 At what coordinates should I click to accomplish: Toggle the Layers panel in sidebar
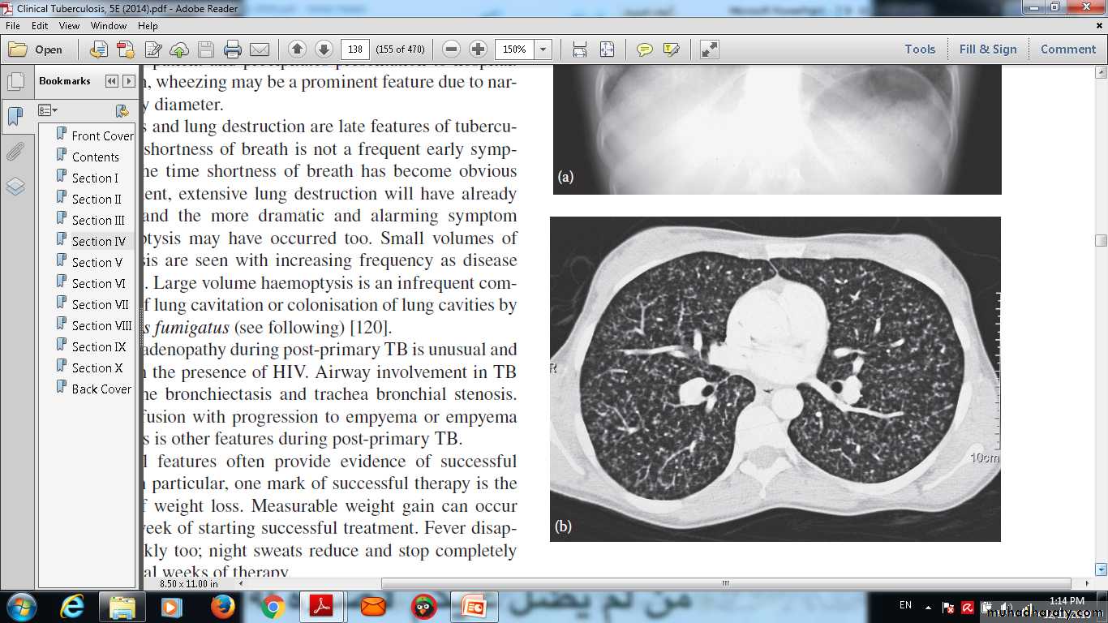tap(15, 187)
